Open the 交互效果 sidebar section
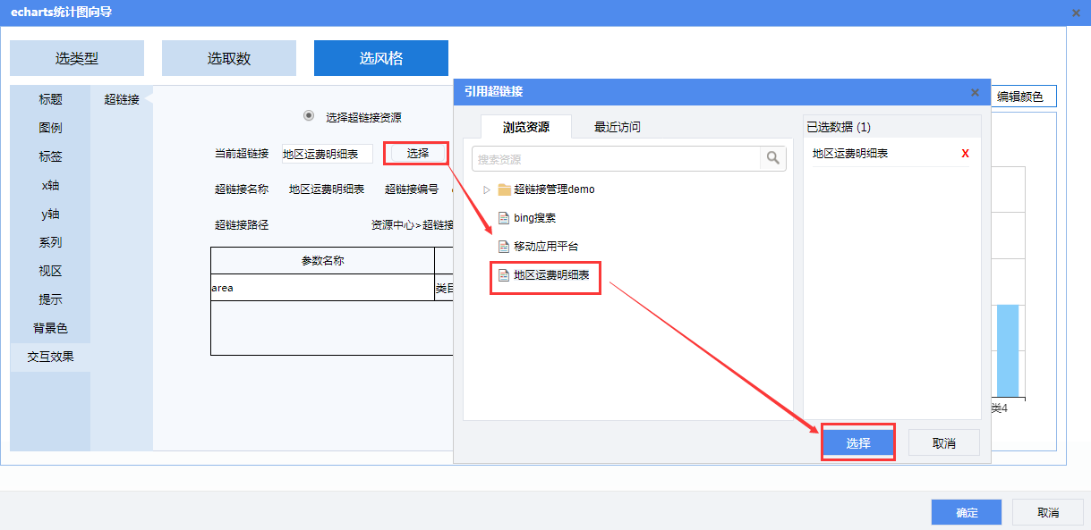This screenshot has width=1091, height=530. pyautogui.click(x=50, y=357)
